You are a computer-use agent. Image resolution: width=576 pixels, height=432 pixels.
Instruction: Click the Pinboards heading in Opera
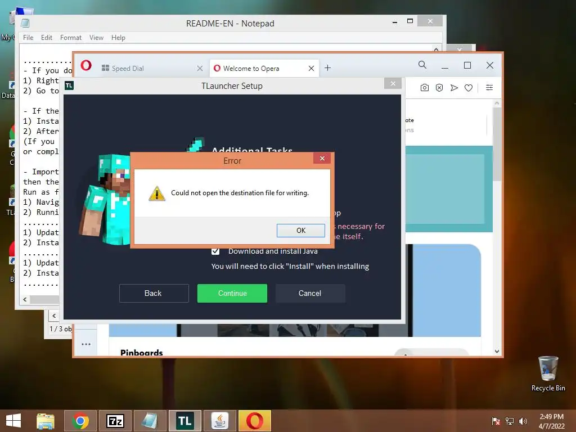[141, 353]
